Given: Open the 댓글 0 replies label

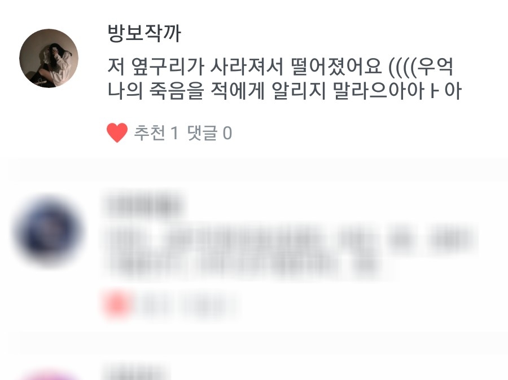Looking at the screenshot, I should pyautogui.click(x=209, y=132).
